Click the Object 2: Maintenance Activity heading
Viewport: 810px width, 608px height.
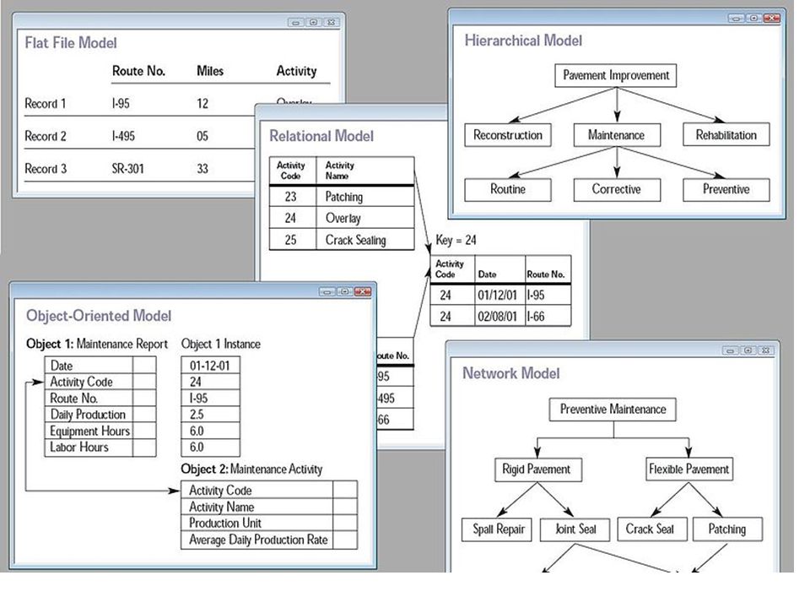pyautogui.click(x=251, y=470)
